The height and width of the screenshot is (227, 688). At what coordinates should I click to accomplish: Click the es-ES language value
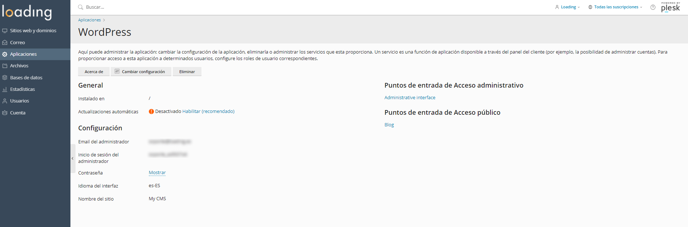(x=154, y=185)
